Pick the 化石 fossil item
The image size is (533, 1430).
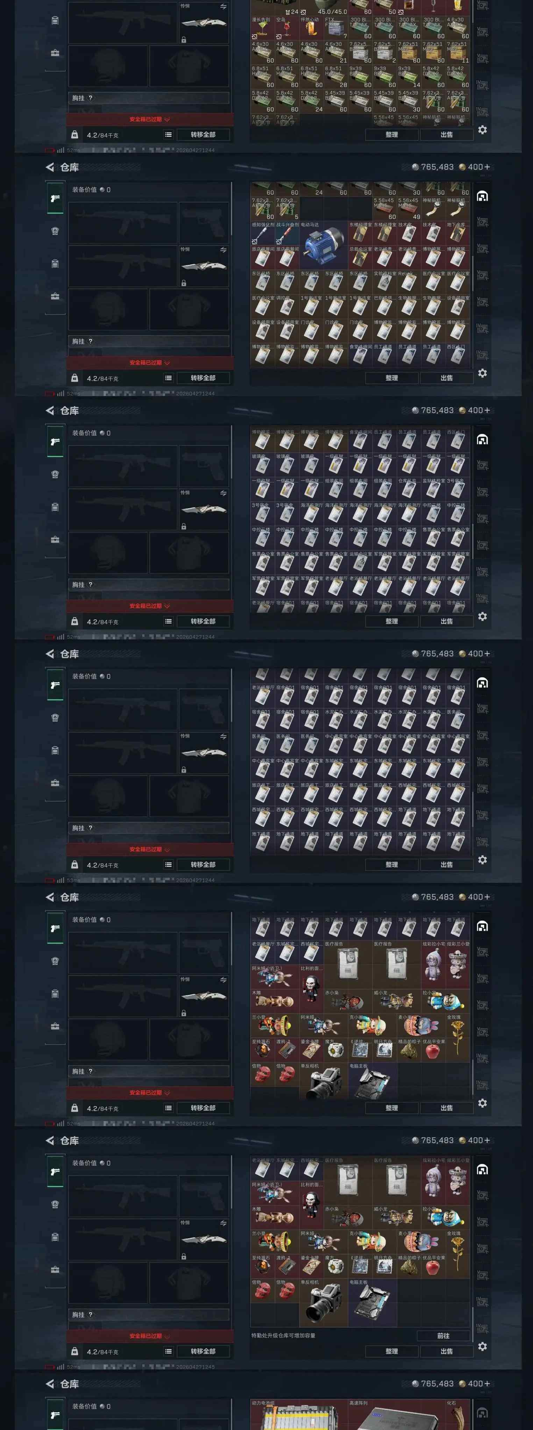tap(457, 1415)
